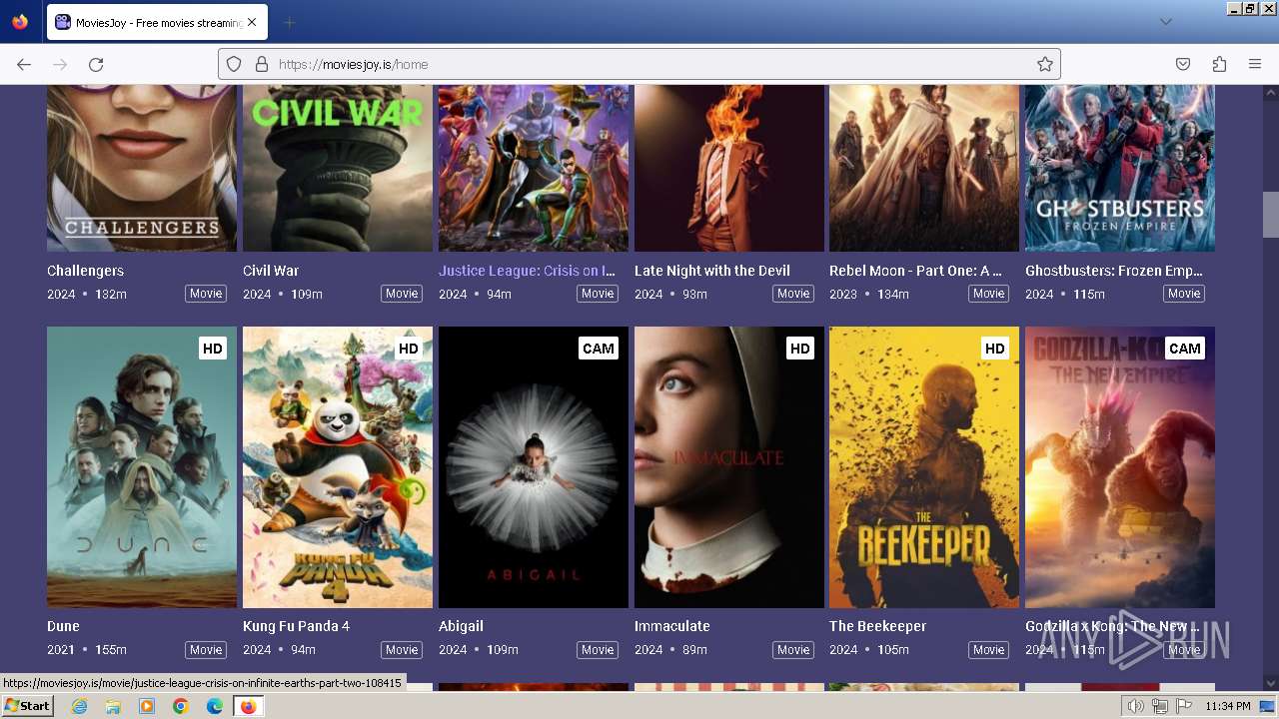Image resolution: width=1279 pixels, height=719 pixels.
Task: Launch Microsoft Edge from taskbar
Action: click(x=215, y=706)
